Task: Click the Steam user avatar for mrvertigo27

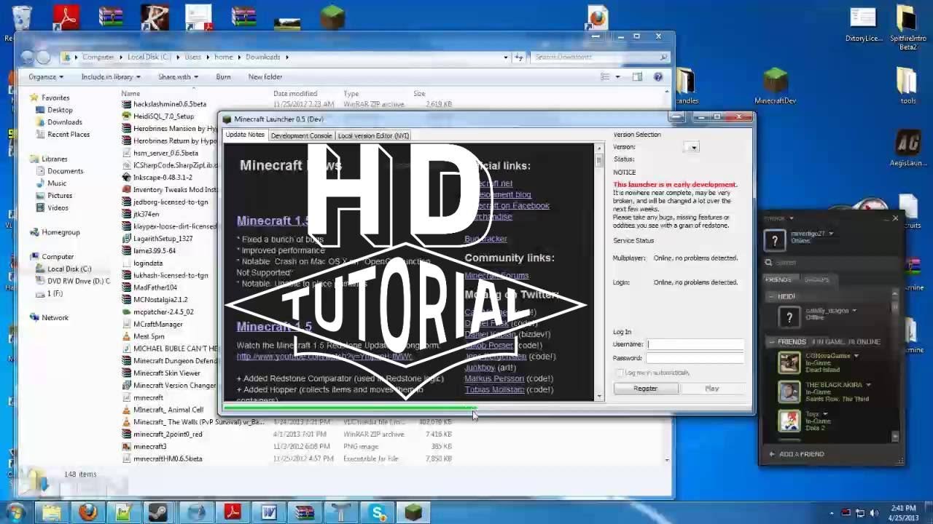Action: 775,241
